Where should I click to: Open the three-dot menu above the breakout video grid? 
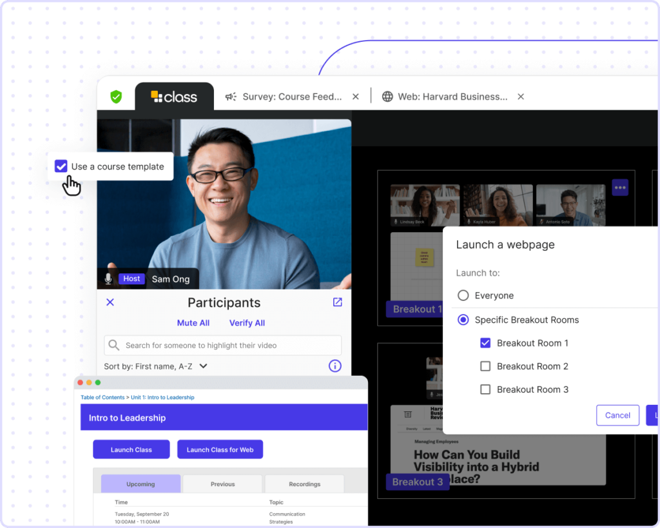click(x=619, y=187)
